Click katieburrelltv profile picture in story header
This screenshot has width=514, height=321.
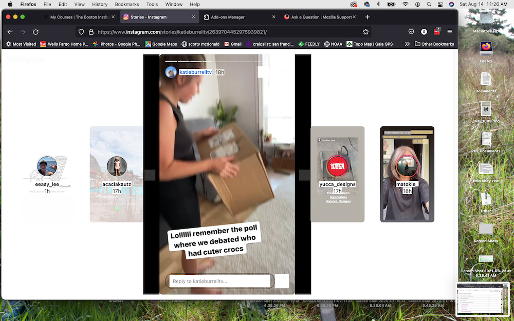pos(171,72)
